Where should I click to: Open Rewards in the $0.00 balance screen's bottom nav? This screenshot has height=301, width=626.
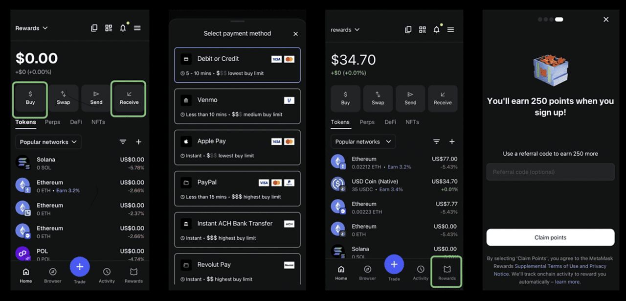(x=134, y=276)
